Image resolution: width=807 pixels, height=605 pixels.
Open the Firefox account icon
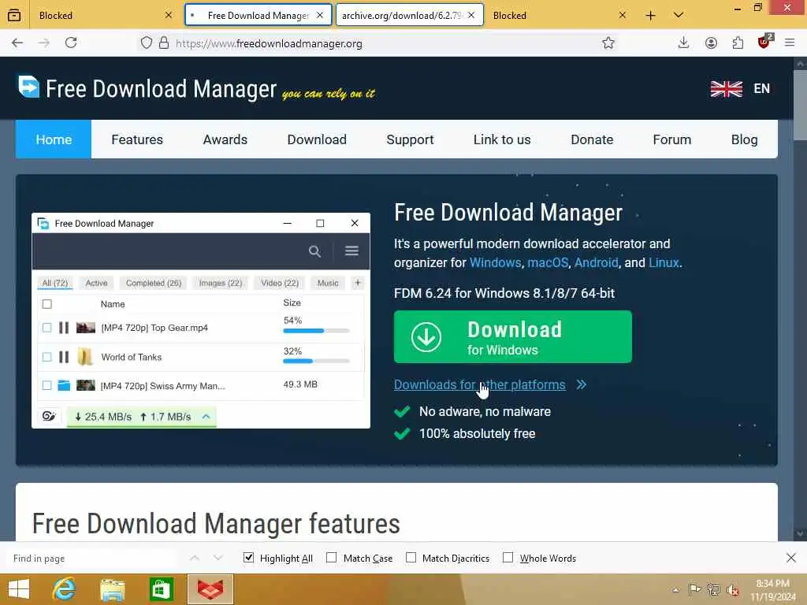(x=711, y=43)
